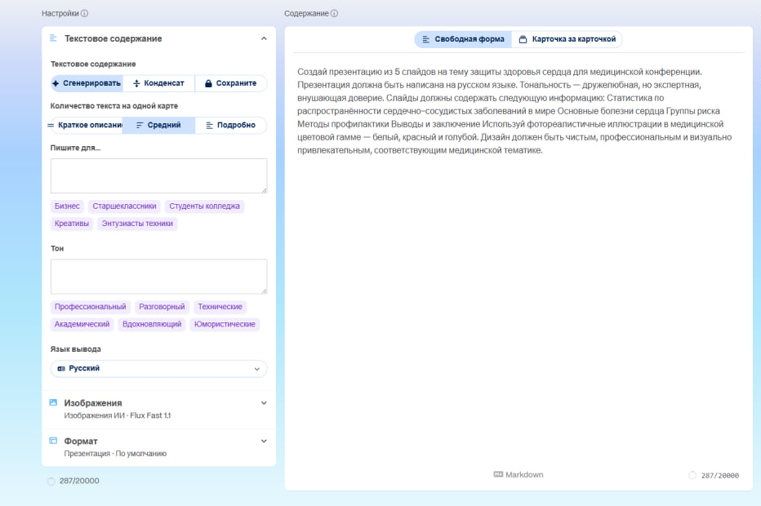Expand the Изображения section chevron
The height and width of the screenshot is (506, 761).
tap(263, 402)
